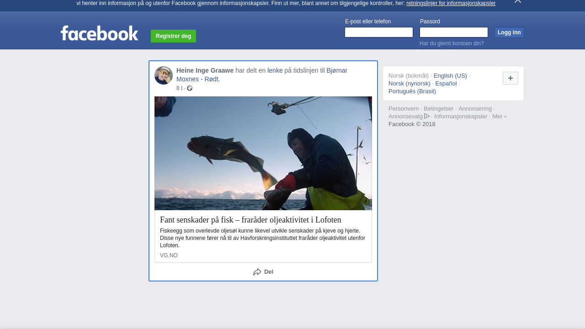Expand the Mer footer dropdown
This screenshot has height=329, width=585.
499,117
